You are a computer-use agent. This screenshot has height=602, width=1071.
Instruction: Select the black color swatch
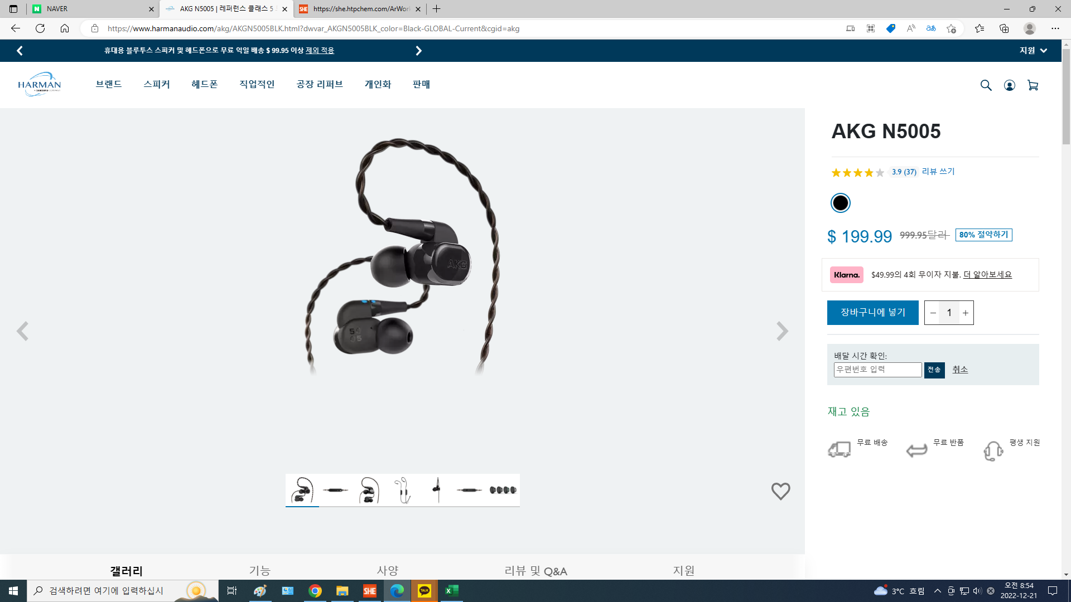click(x=840, y=203)
